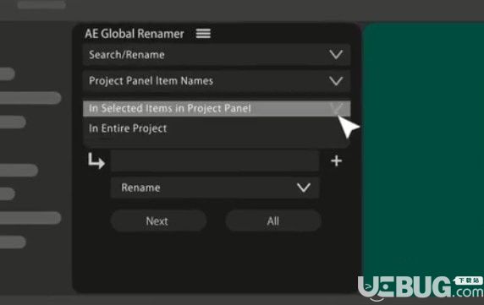This screenshot has height=305, width=484.
Task: Click the empty search text field
Action: 215,161
